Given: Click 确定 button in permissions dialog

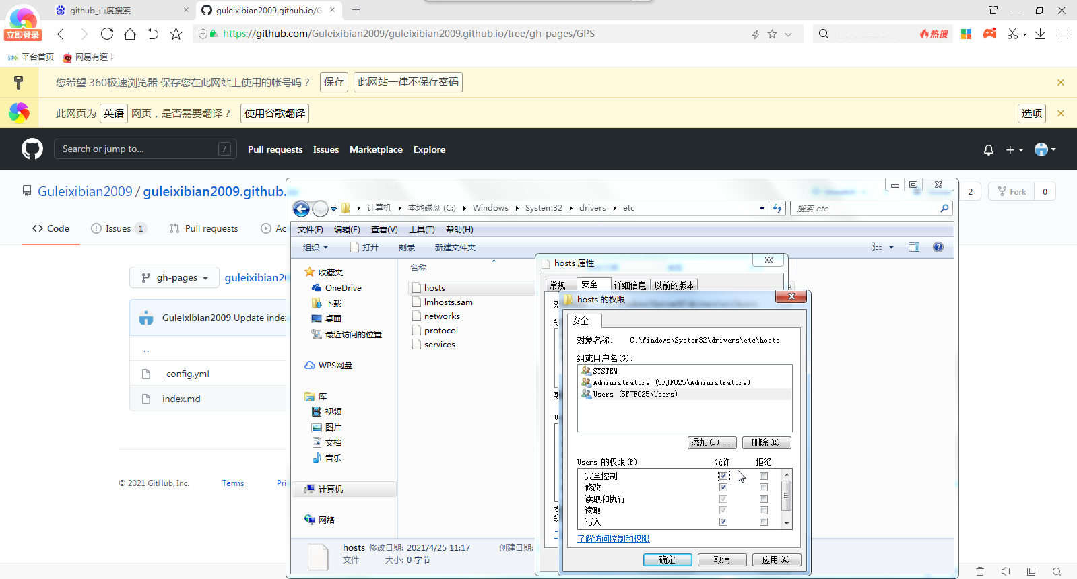Looking at the screenshot, I should (x=667, y=559).
